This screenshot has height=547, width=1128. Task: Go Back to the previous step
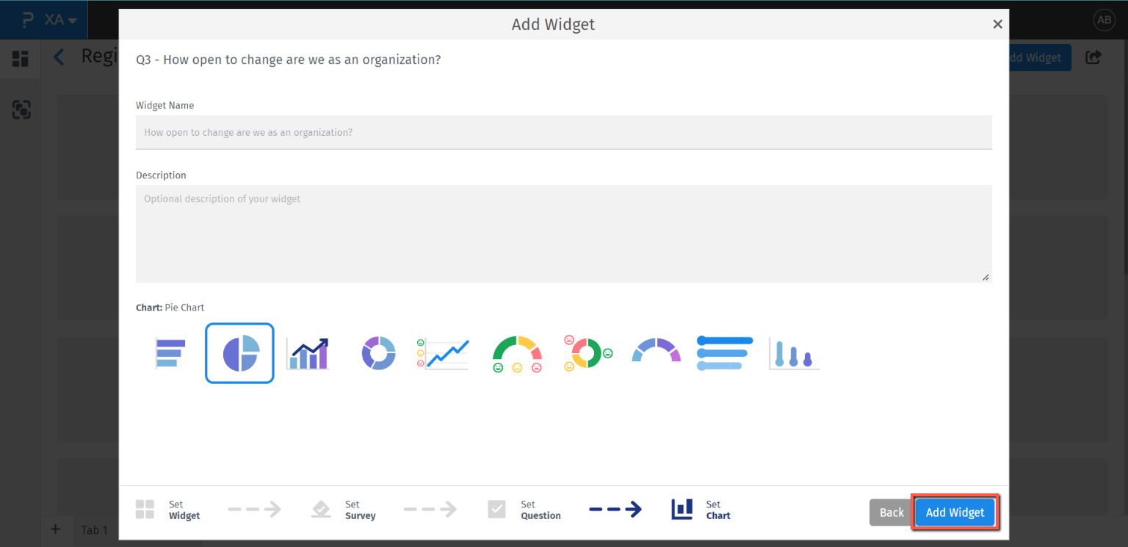coord(892,512)
